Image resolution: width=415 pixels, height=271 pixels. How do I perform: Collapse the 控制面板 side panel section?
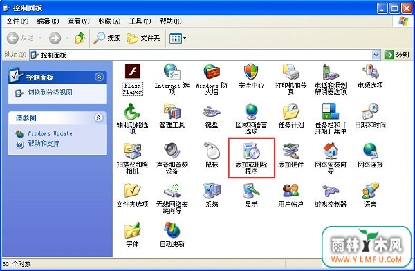99,77
